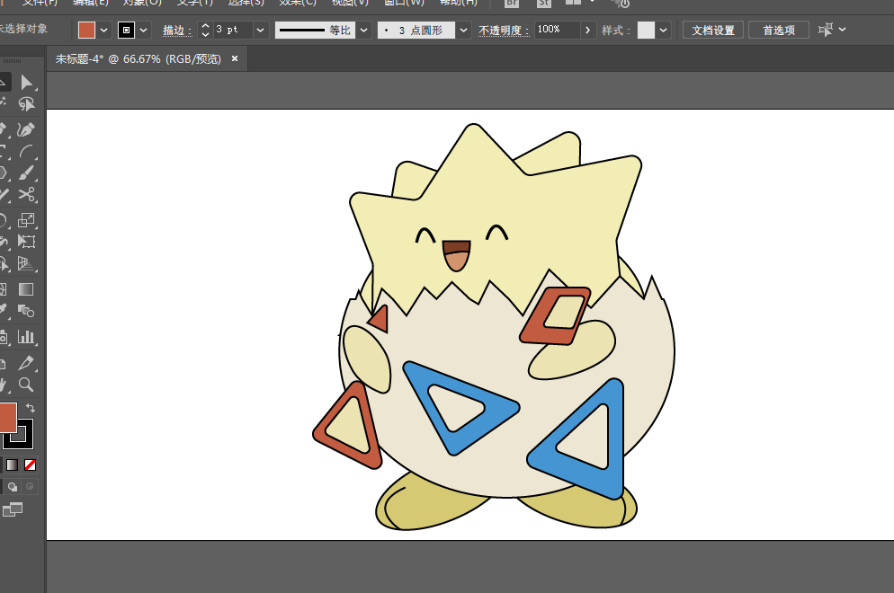Image resolution: width=894 pixels, height=593 pixels.
Task: Enable Draw Inside mode
Action: (x=30, y=486)
